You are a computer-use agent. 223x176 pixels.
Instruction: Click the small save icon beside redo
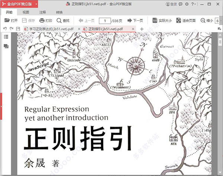coord(18,29)
